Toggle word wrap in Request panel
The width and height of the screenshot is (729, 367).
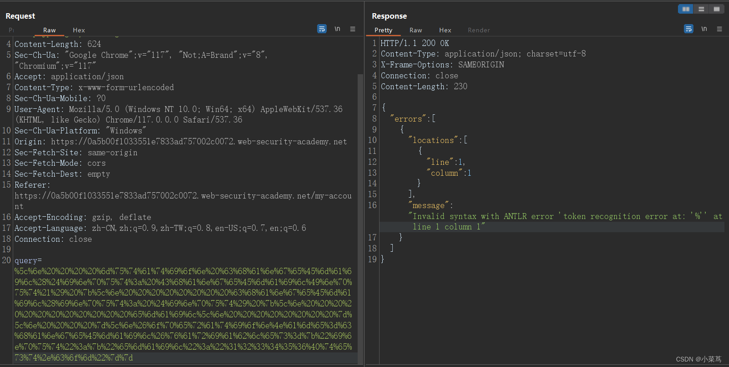point(322,29)
